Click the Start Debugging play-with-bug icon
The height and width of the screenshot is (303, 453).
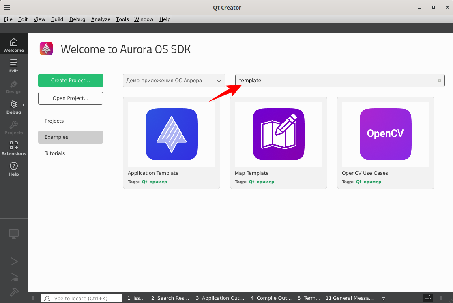(x=13, y=277)
